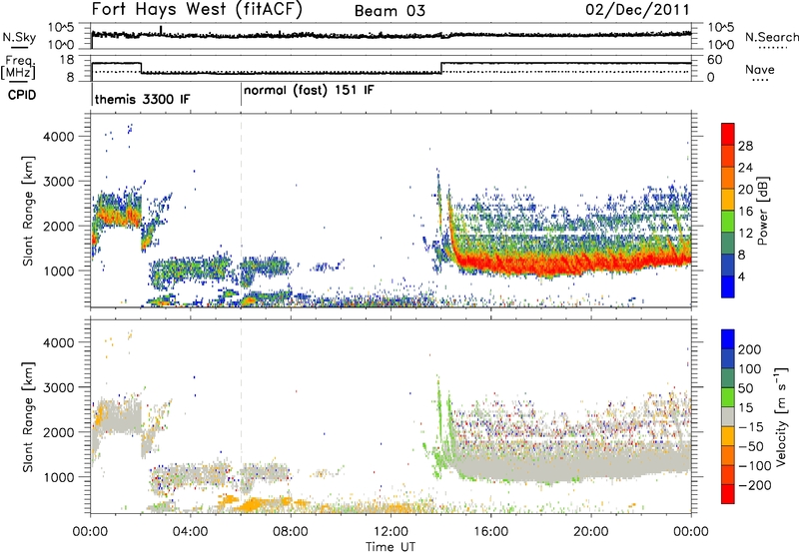Click the 'N.Search' legend label
This screenshot has height=553, width=799.
[772, 37]
